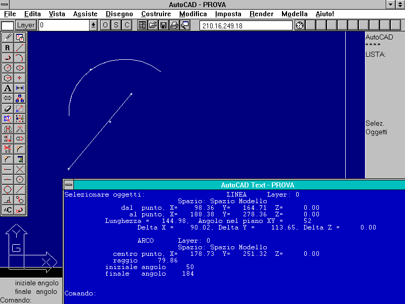This screenshot has height=304, width=405.
Task: Click the Layer button in toolbar
Action: tap(26, 25)
